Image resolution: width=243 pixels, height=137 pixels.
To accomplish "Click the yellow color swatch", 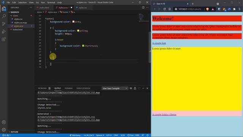I will 78,31.
